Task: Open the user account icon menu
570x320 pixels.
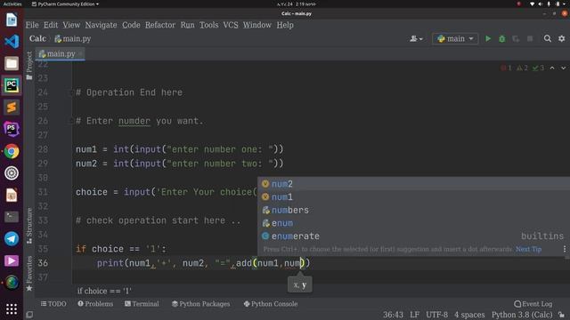Action: pos(416,38)
